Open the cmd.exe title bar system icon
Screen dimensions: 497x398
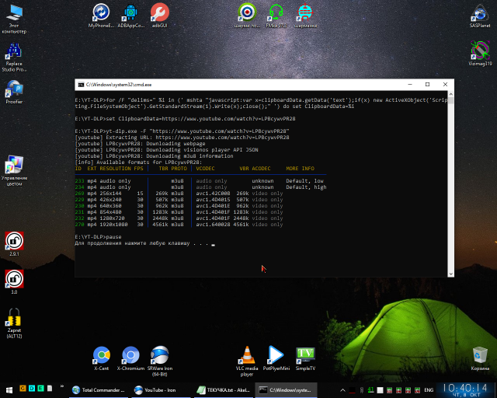81,85
